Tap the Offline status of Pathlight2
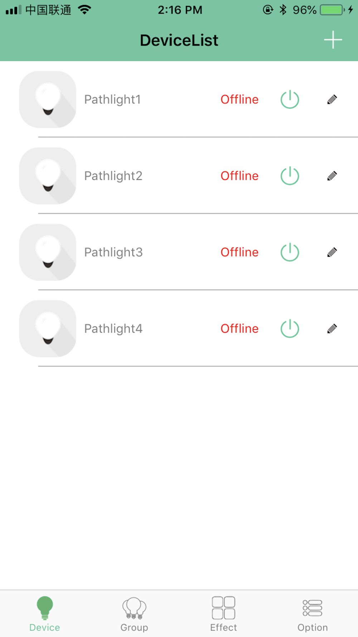The image size is (358, 637). (239, 176)
